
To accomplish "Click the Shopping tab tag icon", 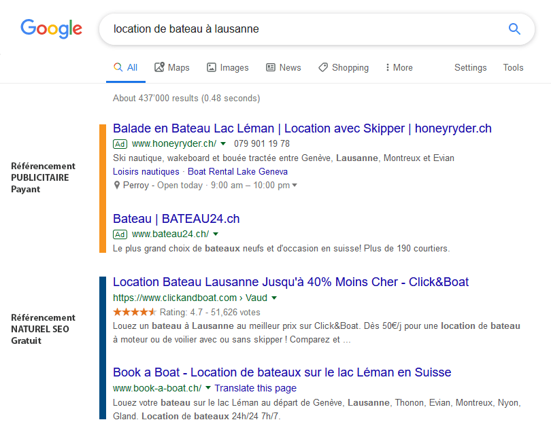I will 323,67.
